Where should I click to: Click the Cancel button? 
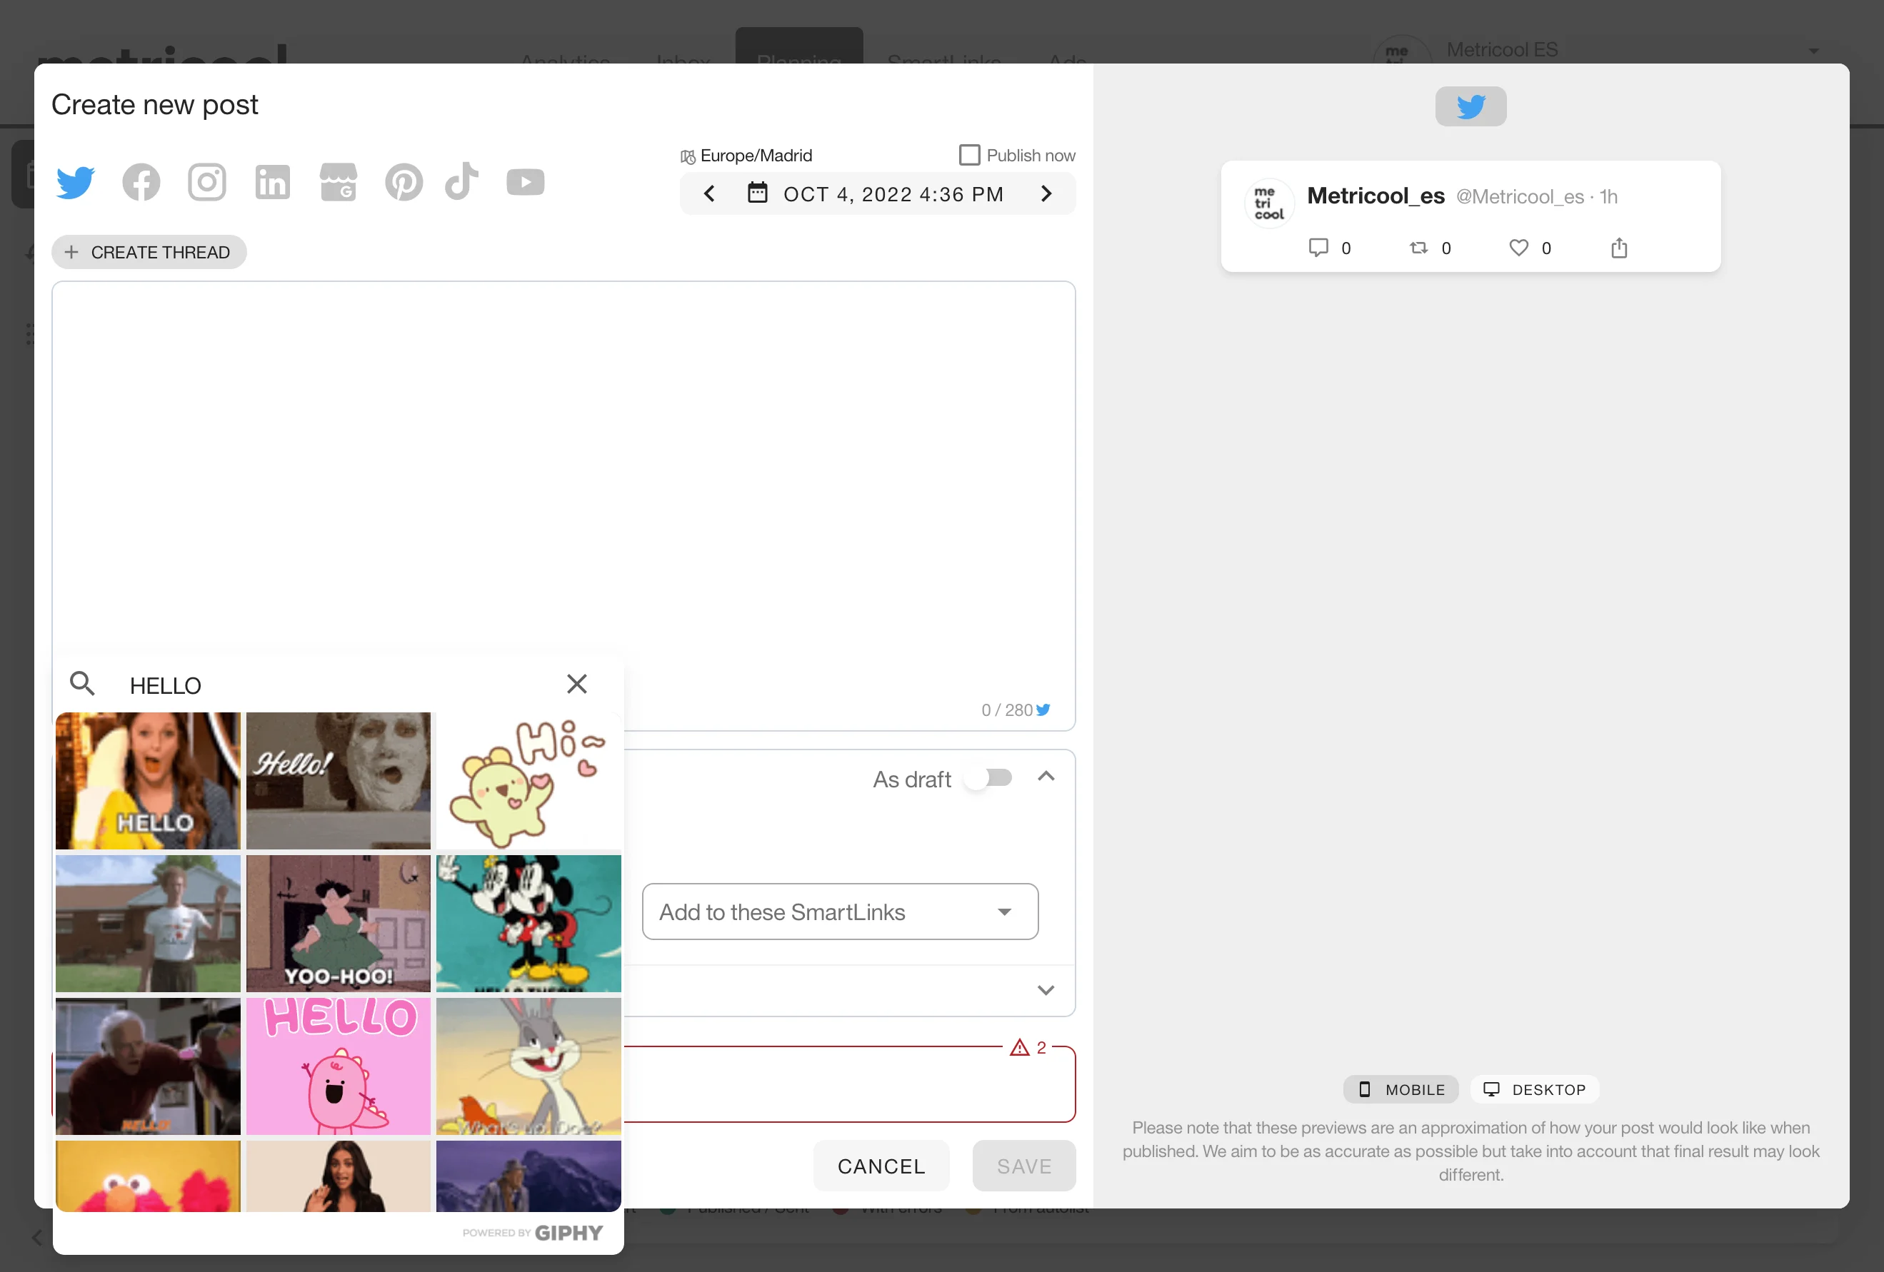pos(881,1166)
